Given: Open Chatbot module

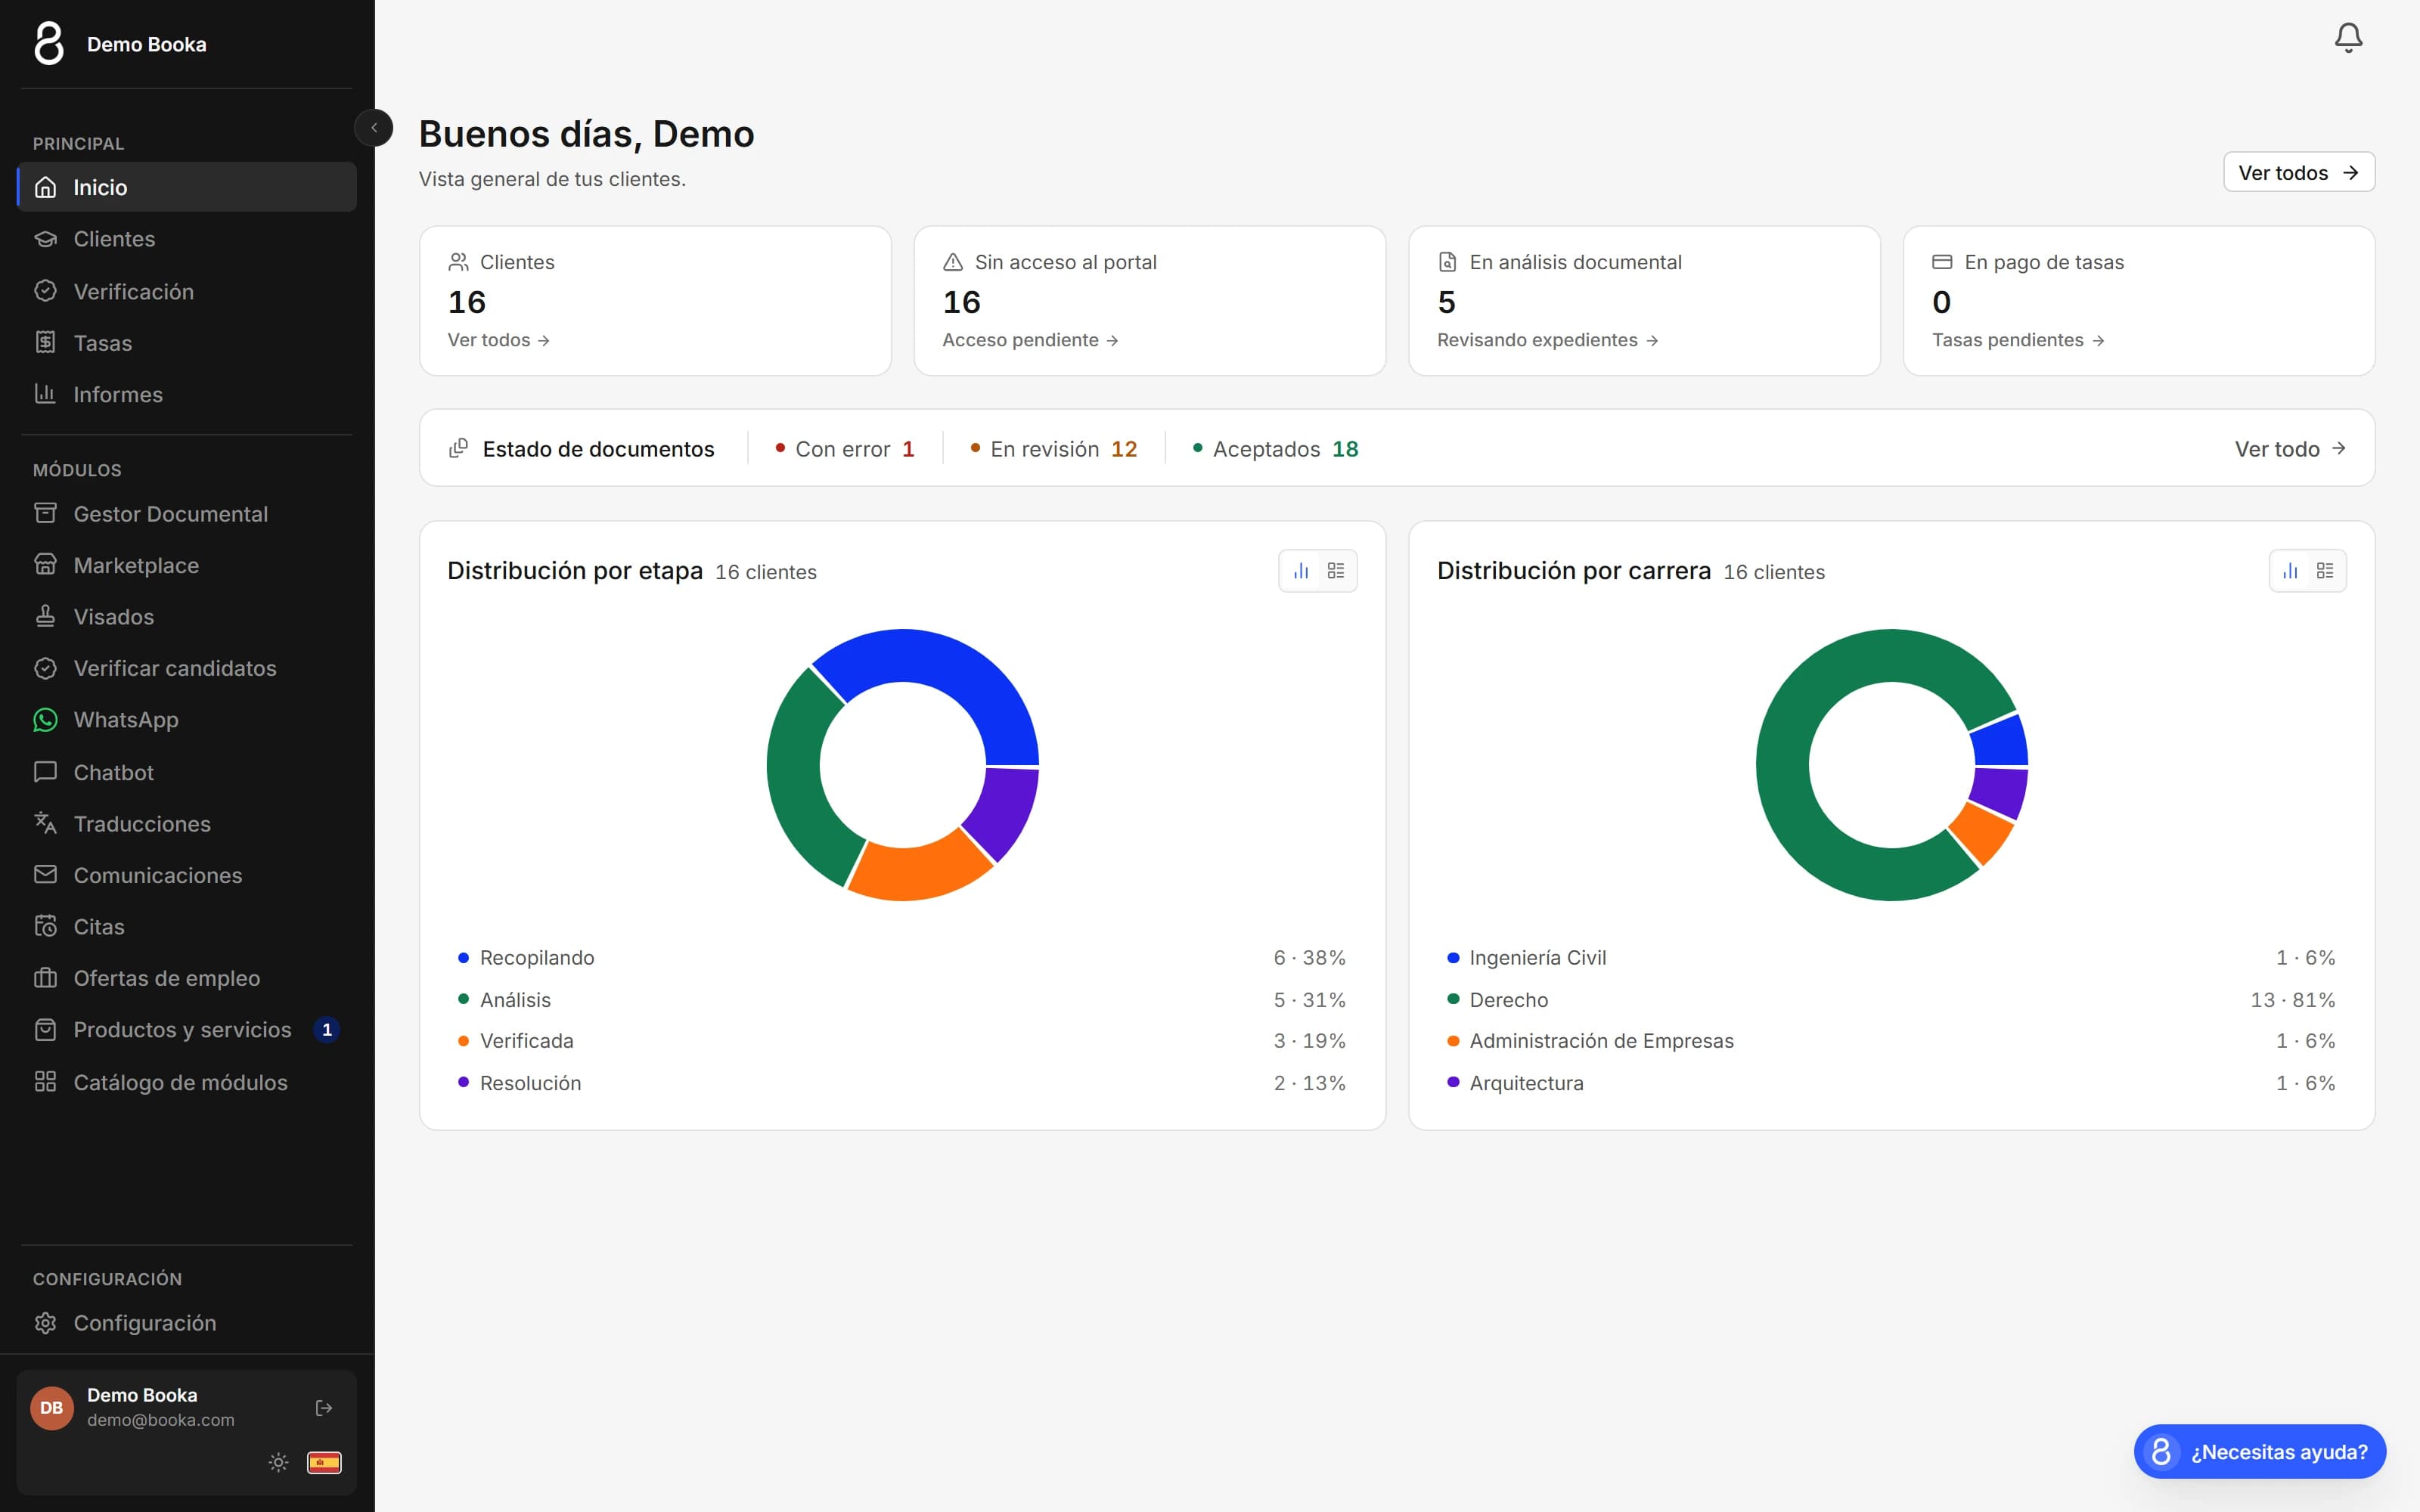Looking at the screenshot, I should [187, 772].
